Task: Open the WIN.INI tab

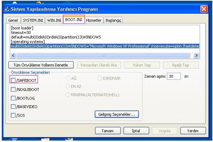Action: tap(54, 20)
